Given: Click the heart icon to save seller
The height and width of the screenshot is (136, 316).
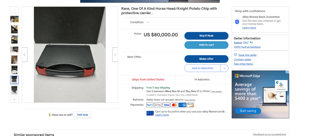Looking at the screenshot, I should click(x=236, y=55).
